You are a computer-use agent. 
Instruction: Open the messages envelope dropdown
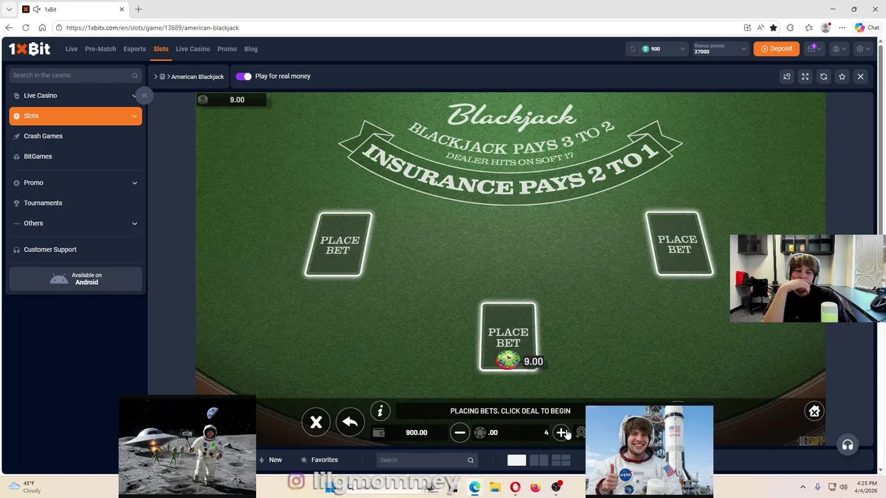coord(813,48)
